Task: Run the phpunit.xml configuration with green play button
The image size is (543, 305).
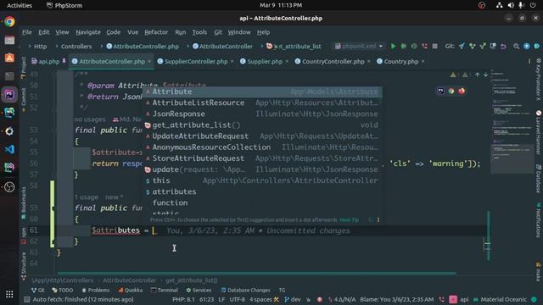Action: [393, 47]
